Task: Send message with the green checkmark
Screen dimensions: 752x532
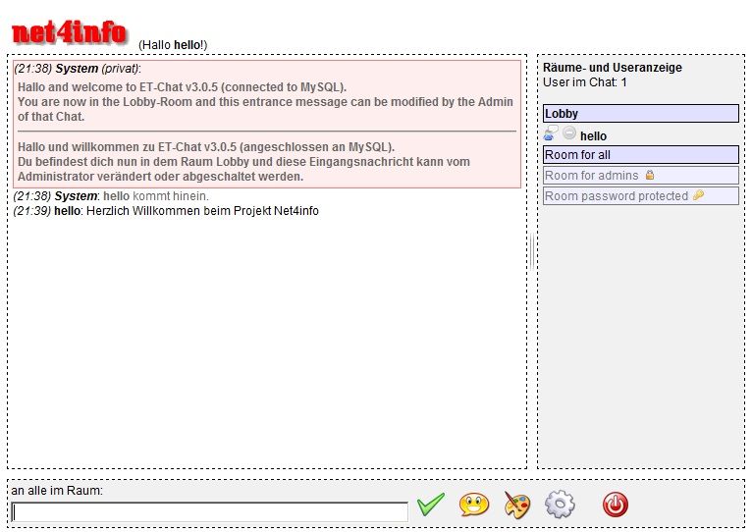Action: [430, 505]
